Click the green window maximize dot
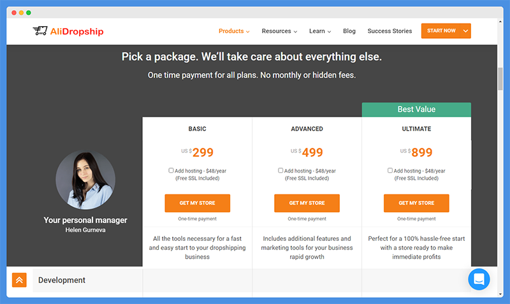This screenshot has height=304, width=510. coord(29,13)
